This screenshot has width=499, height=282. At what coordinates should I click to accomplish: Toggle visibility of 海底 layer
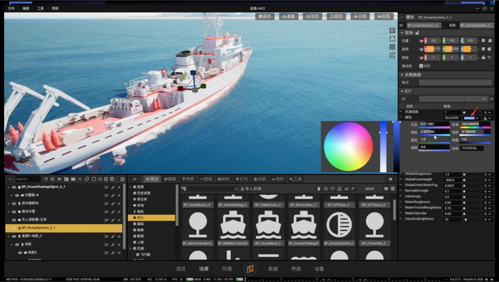[17, 245]
